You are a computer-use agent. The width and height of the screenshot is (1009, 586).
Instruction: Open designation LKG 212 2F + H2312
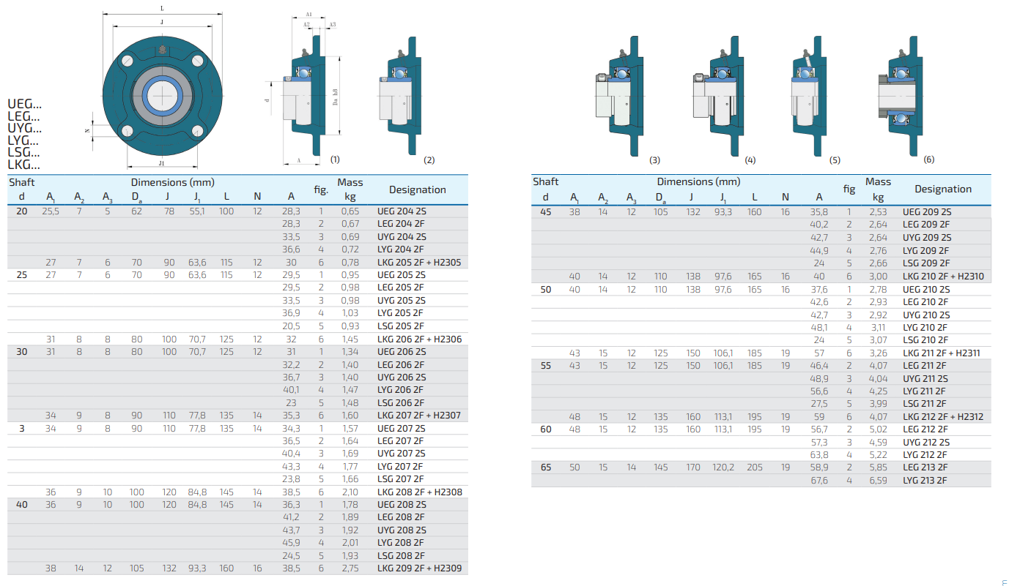click(942, 416)
